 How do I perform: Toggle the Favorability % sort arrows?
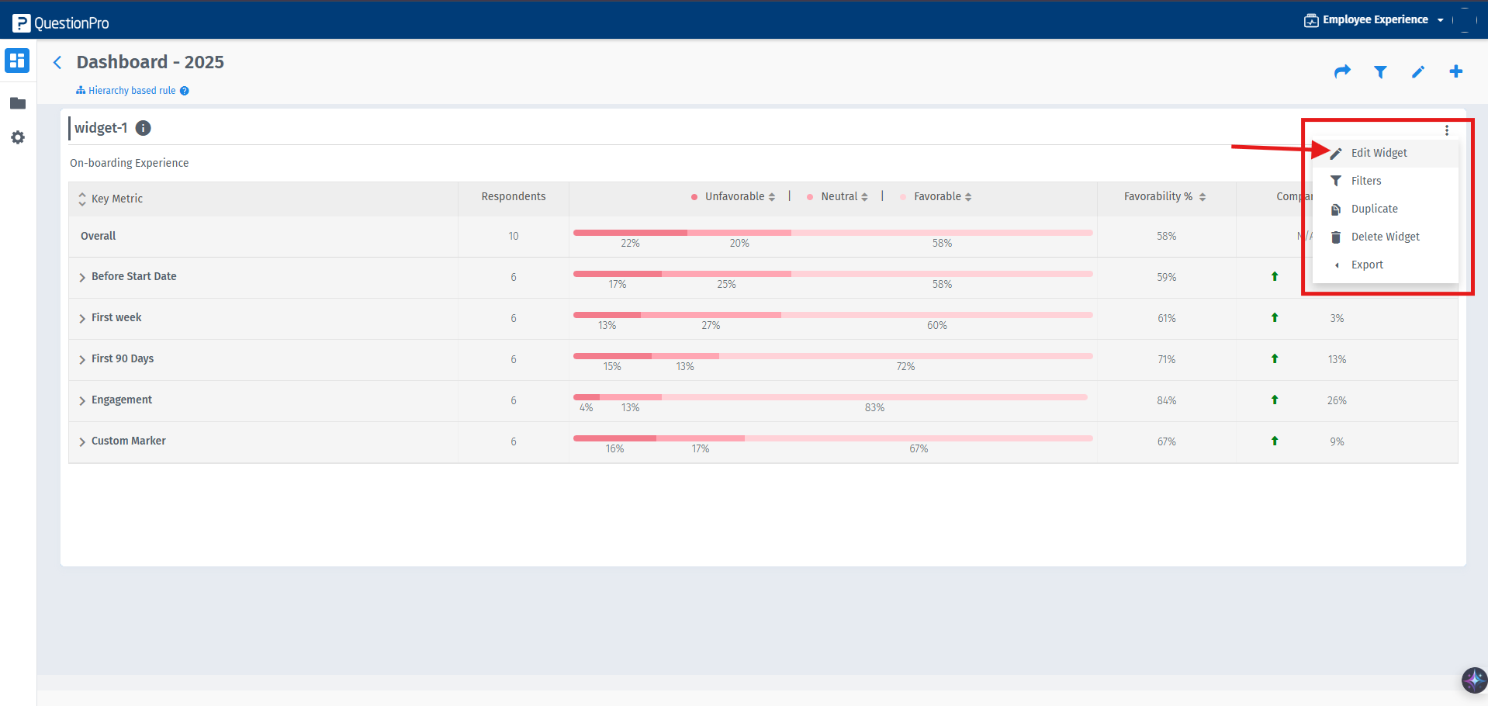point(1202,196)
